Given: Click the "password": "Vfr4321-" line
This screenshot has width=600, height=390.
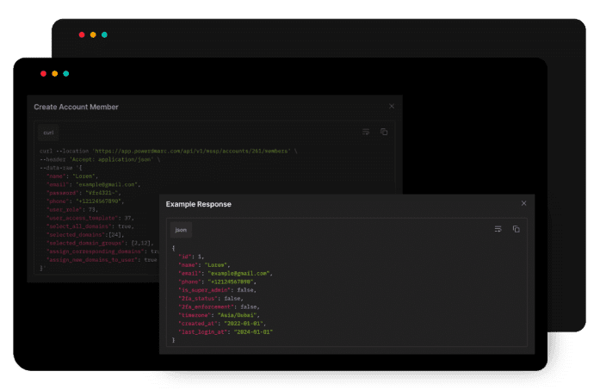Looking at the screenshot, I should pos(84,193).
